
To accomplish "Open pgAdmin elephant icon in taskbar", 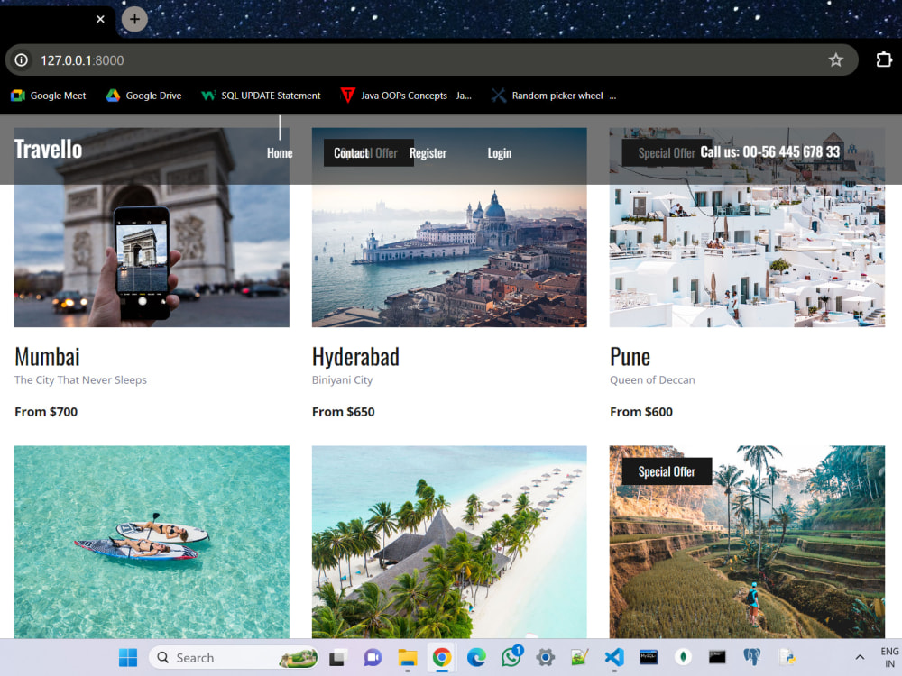I will click(752, 657).
